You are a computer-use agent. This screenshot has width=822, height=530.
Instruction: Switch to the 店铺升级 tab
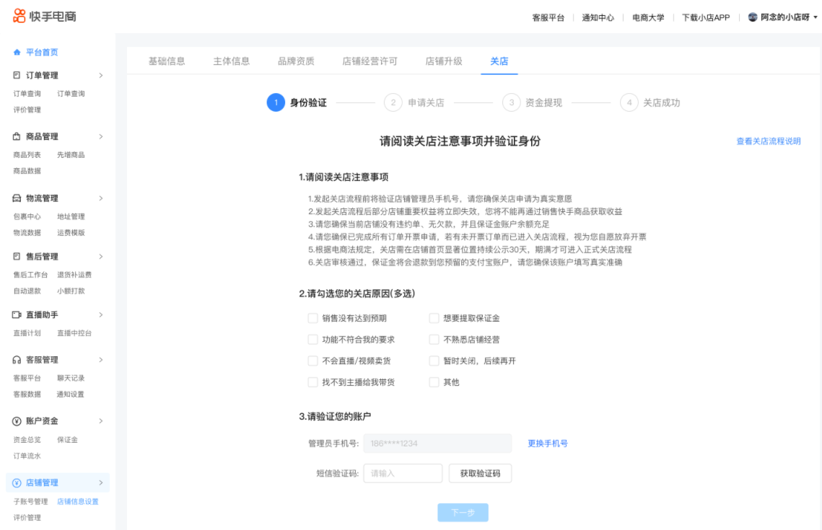[444, 61]
